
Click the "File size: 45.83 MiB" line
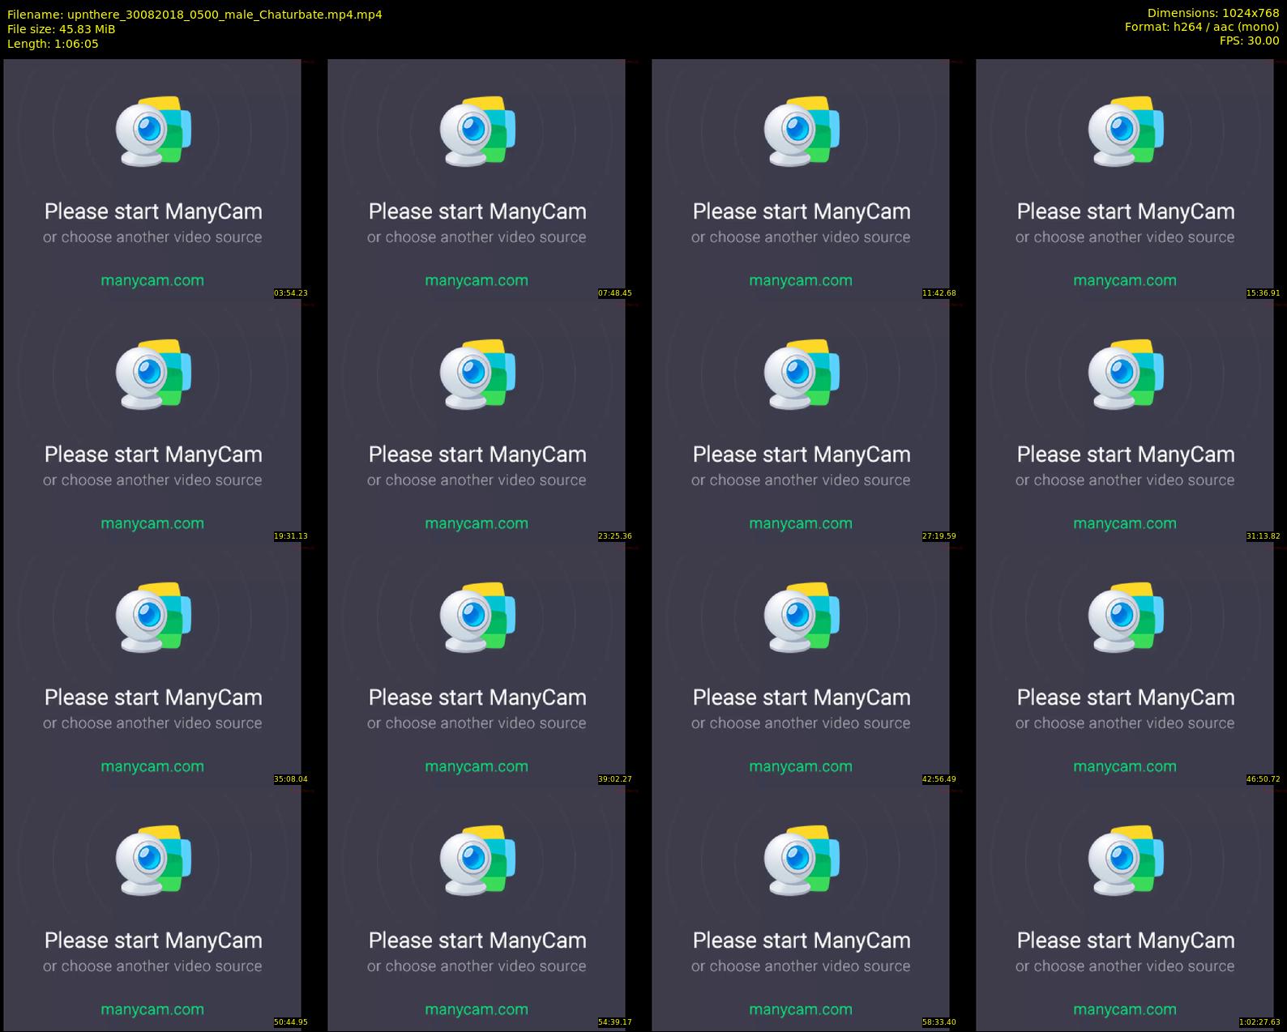62,29
